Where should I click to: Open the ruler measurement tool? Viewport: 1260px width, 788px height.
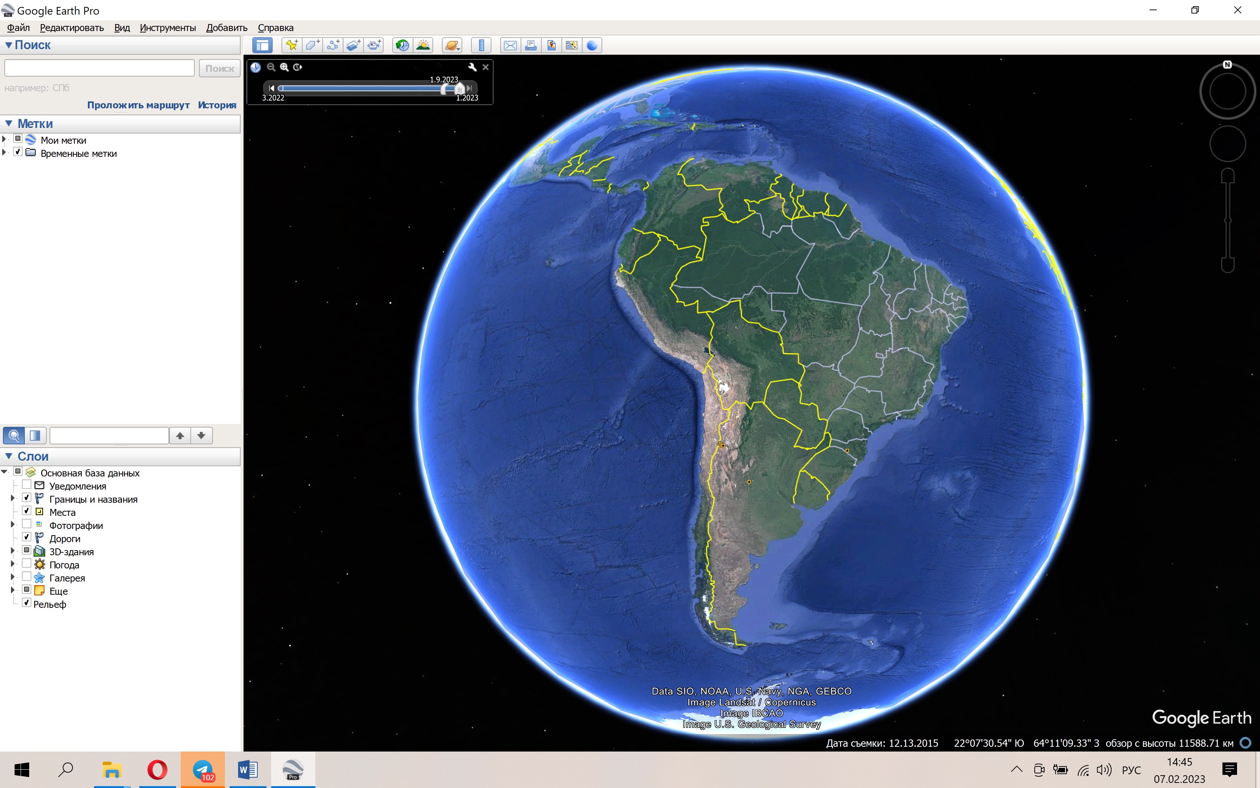[482, 45]
